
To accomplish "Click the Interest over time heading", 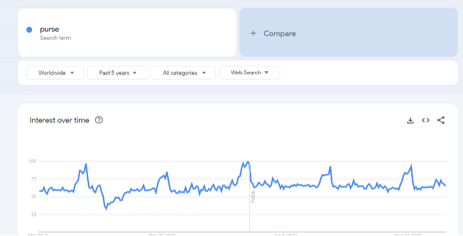I will click(59, 120).
